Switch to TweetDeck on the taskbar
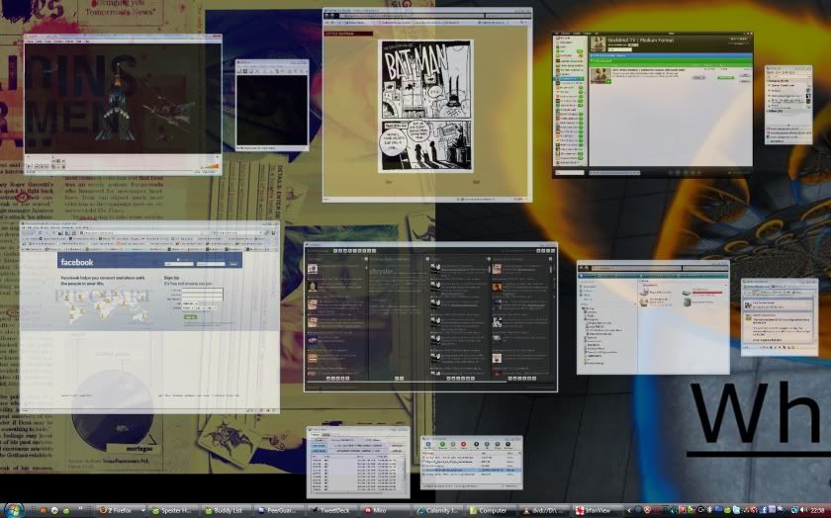Screen dimensions: 831x518 click(x=330, y=510)
